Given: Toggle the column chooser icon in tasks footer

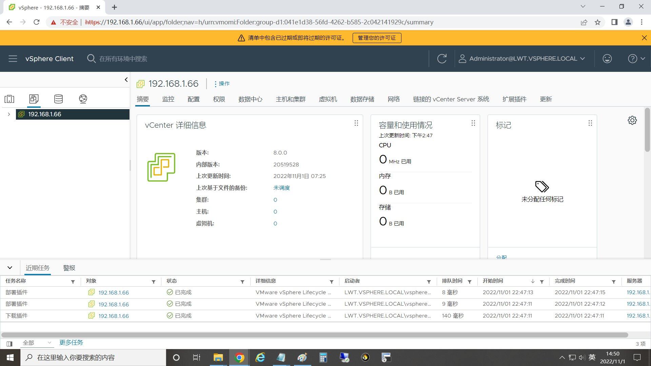Looking at the screenshot, I should [9, 344].
